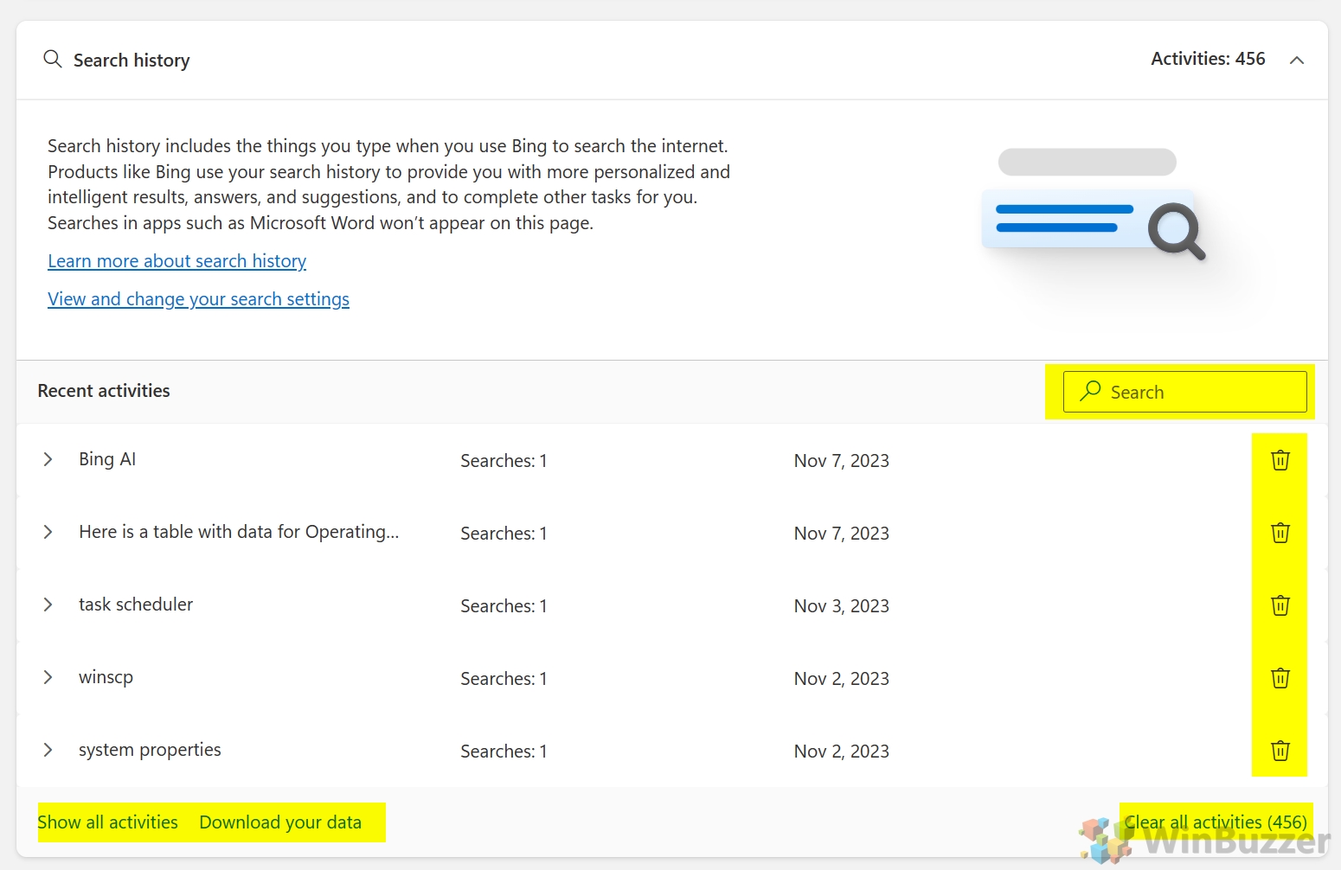This screenshot has height=870, width=1341.
Task: Select 'Here is a table with data for Operating...' text
Action: tap(239, 532)
